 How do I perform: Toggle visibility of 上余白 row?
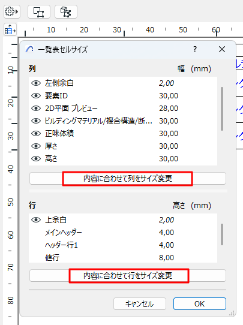pos(36,219)
